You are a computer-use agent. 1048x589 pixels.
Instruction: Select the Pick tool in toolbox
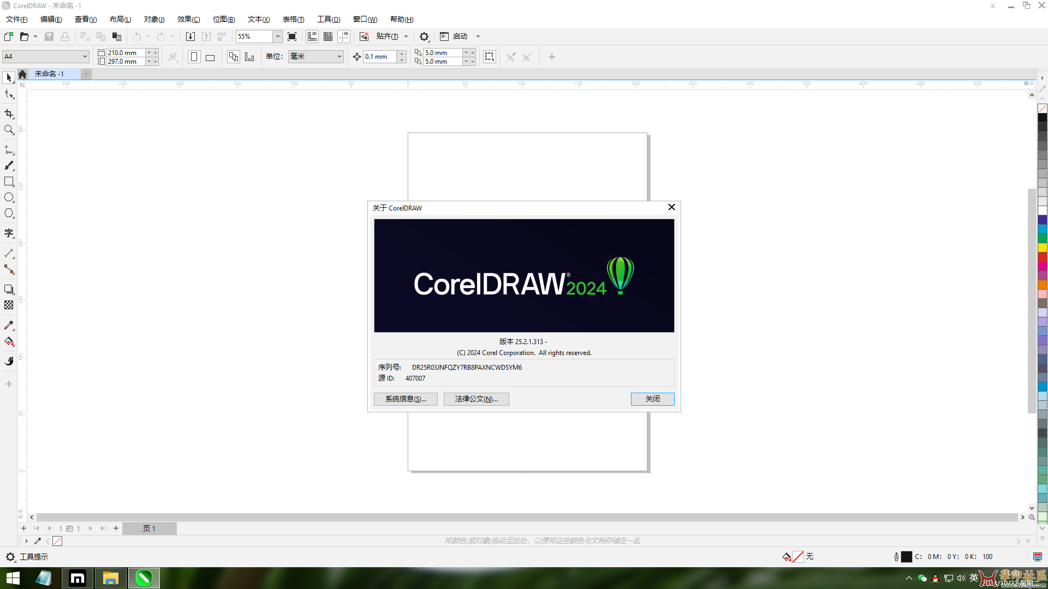click(x=9, y=77)
